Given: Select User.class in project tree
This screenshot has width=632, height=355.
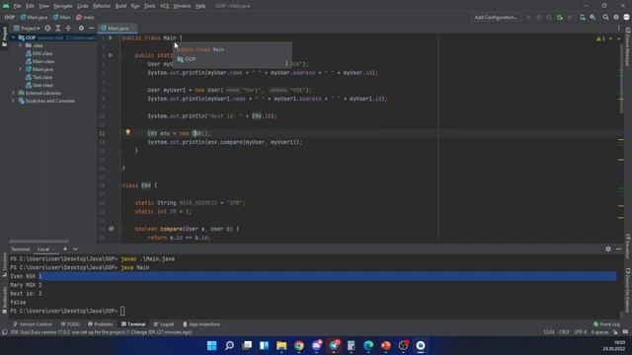Looking at the screenshot, I should (39, 85).
